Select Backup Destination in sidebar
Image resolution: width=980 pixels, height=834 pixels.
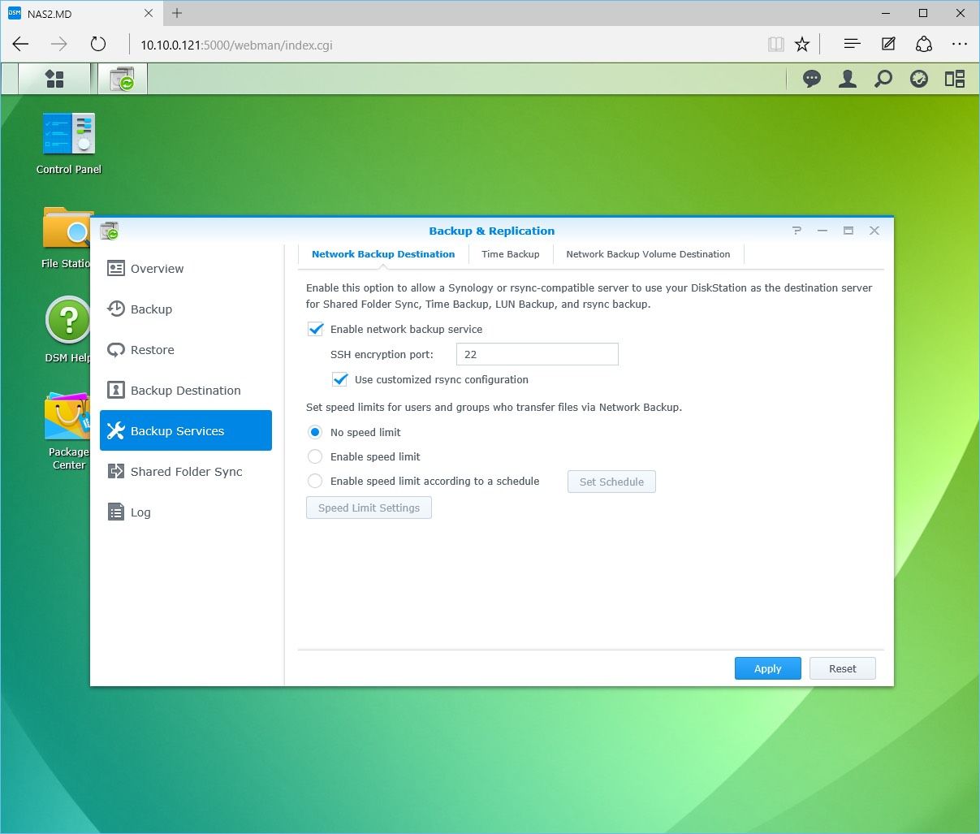tap(186, 391)
